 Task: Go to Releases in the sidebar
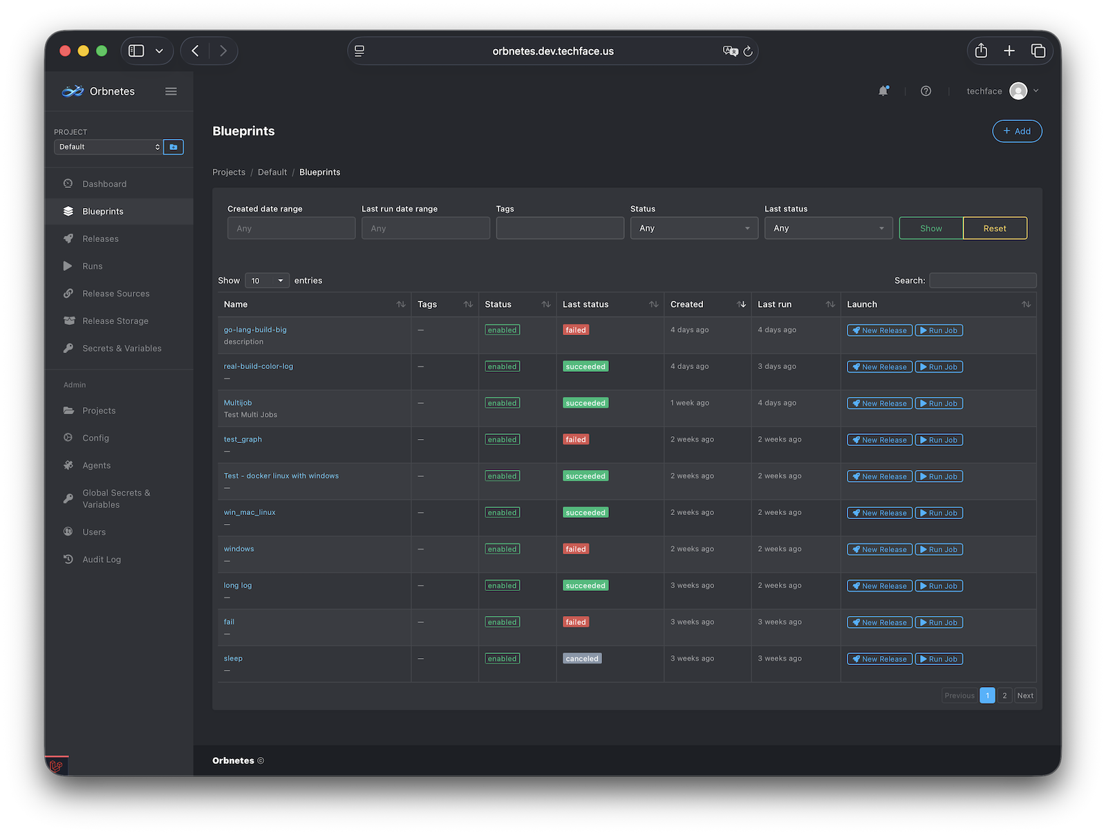pyautogui.click(x=100, y=239)
